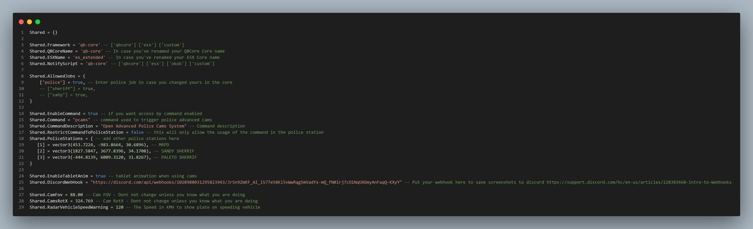The height and width of the screenshot is (229, 753).
Task: Click the opening brace of Shared.AllowedJobs
Action: (84, 76)
